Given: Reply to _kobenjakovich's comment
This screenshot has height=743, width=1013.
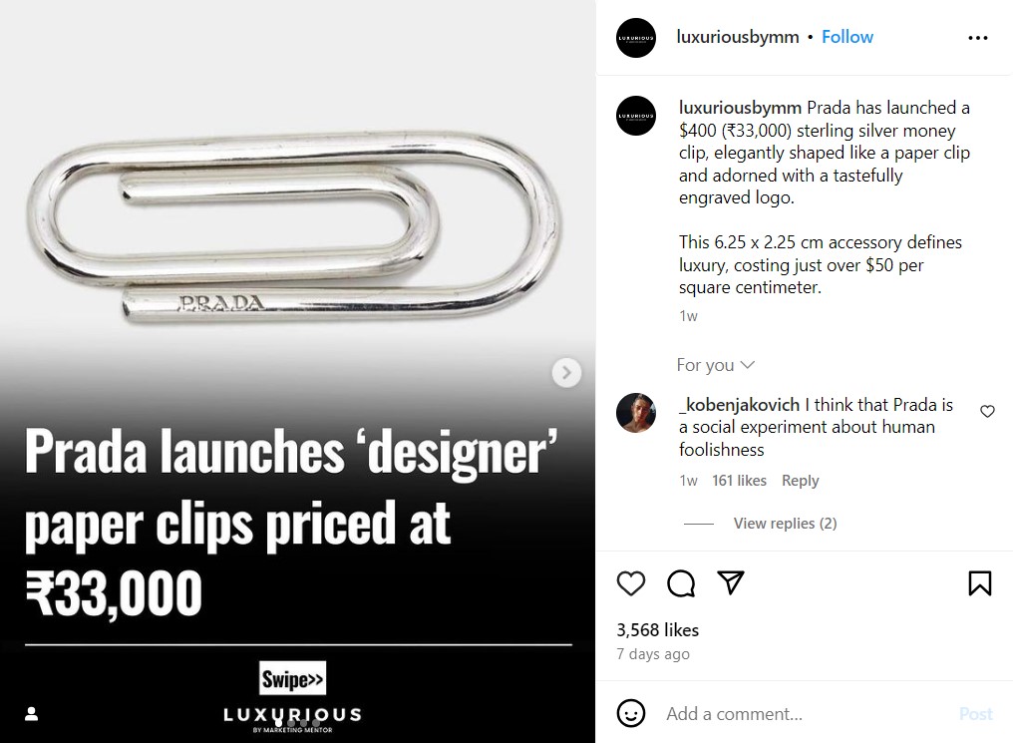Looking at the screenshot, I should (800, 481).
